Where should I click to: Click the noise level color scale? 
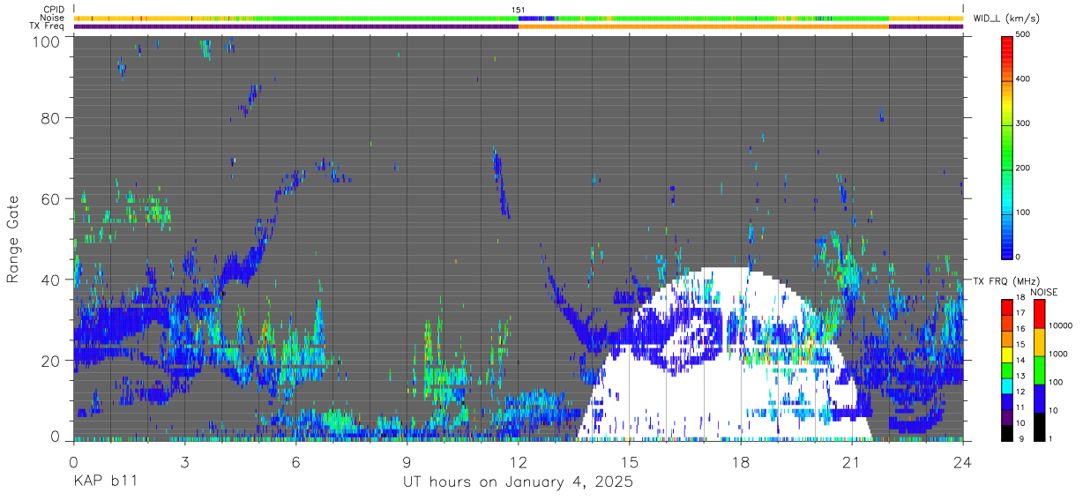(1039, 370)
